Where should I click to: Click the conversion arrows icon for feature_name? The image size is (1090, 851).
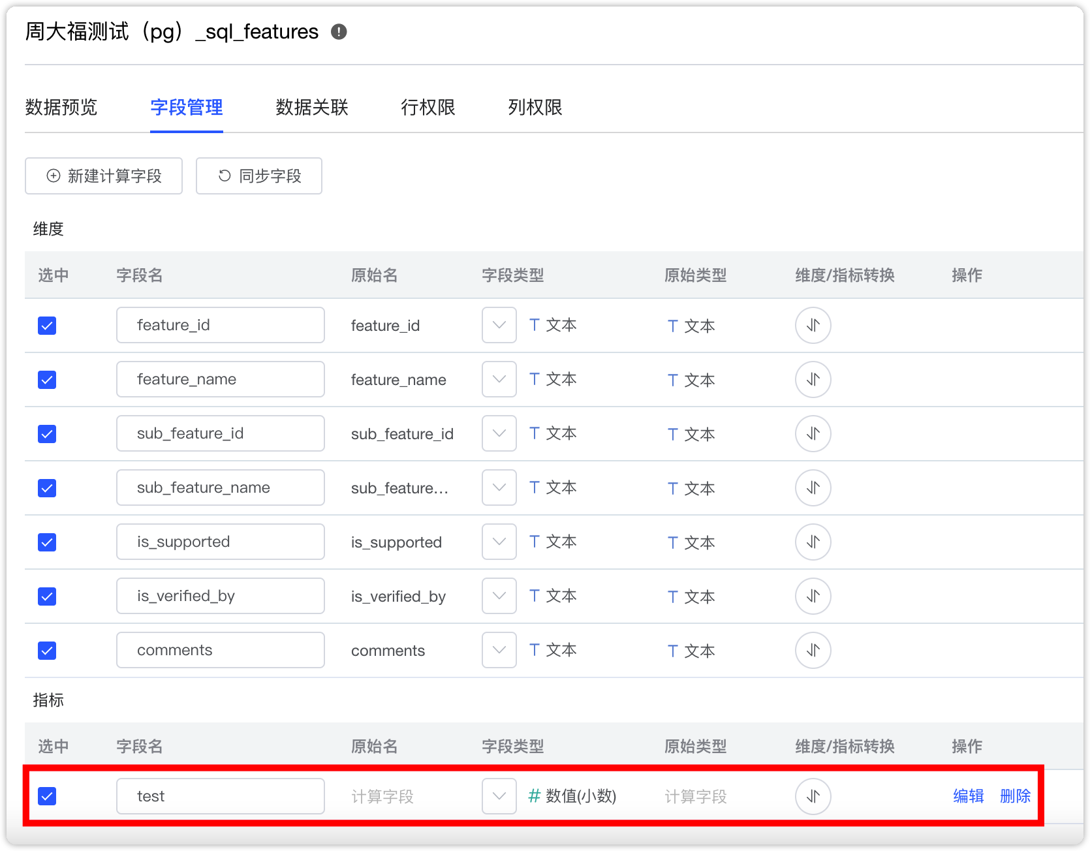point(813,379)
